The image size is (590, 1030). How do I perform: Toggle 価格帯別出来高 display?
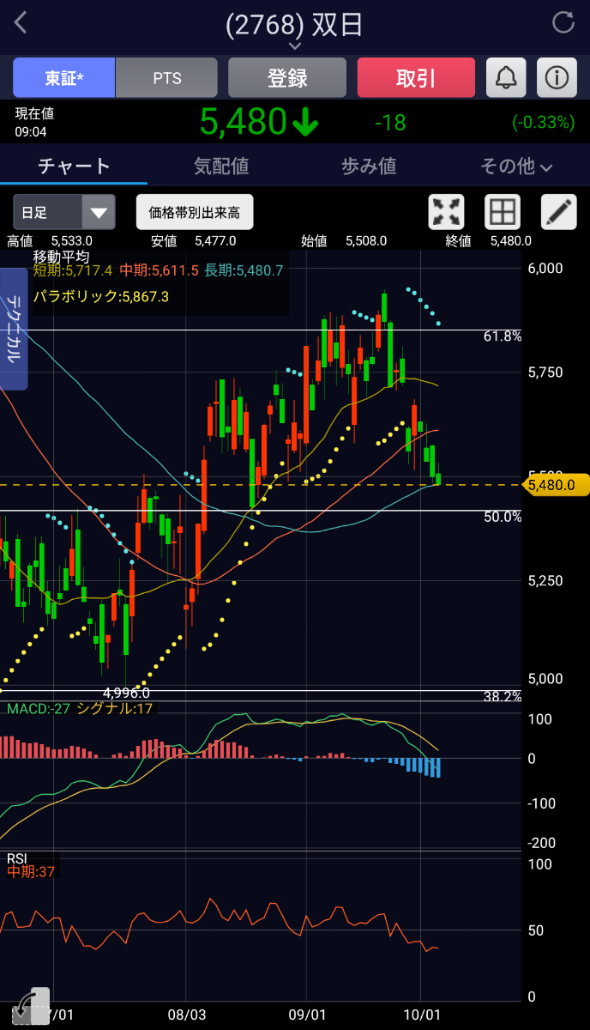click(195, 212)
